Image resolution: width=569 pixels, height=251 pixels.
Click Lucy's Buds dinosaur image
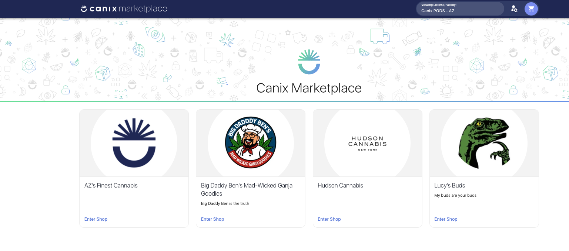(x=484, y=143)
